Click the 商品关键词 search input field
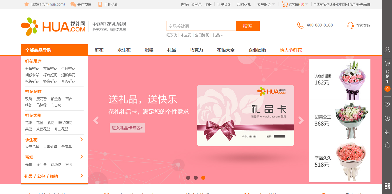The image size is (392, 194). click(201, 26)
